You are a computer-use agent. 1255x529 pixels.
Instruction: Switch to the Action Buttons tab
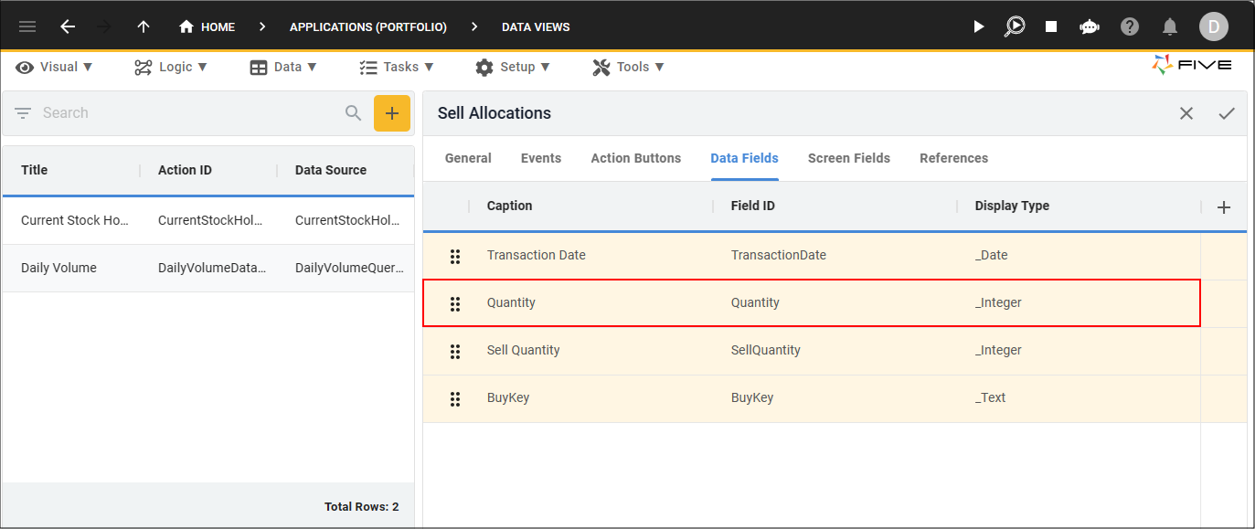coord(636,158)
